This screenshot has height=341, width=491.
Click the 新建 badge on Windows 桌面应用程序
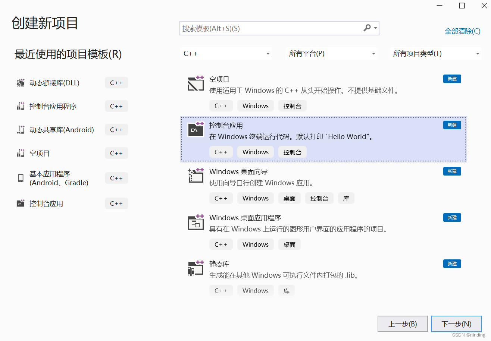(x=452, y=217)
